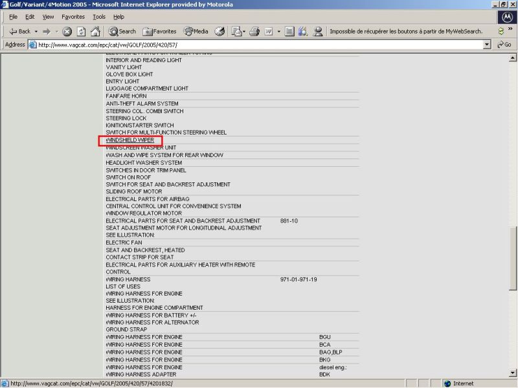The width and height of the screenshot is (518, 388).
Task: Click the Edit with Word icon
Action: coord(269,31)
